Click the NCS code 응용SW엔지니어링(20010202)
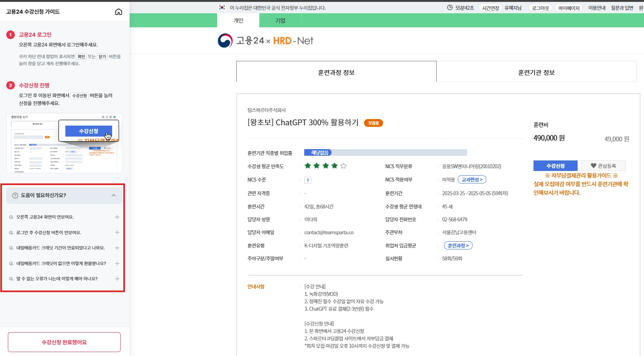 point(471,167)
